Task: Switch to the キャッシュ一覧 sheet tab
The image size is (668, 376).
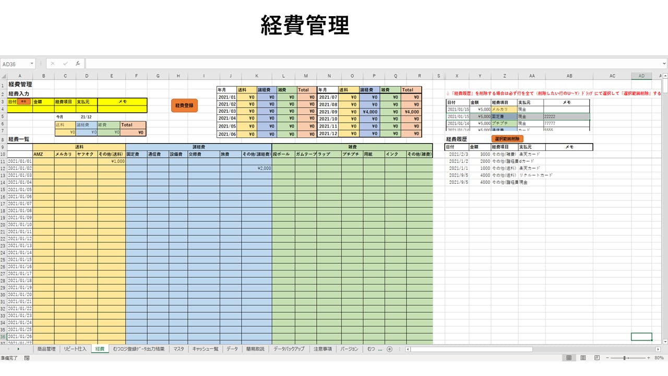Action: coord(205,349)
